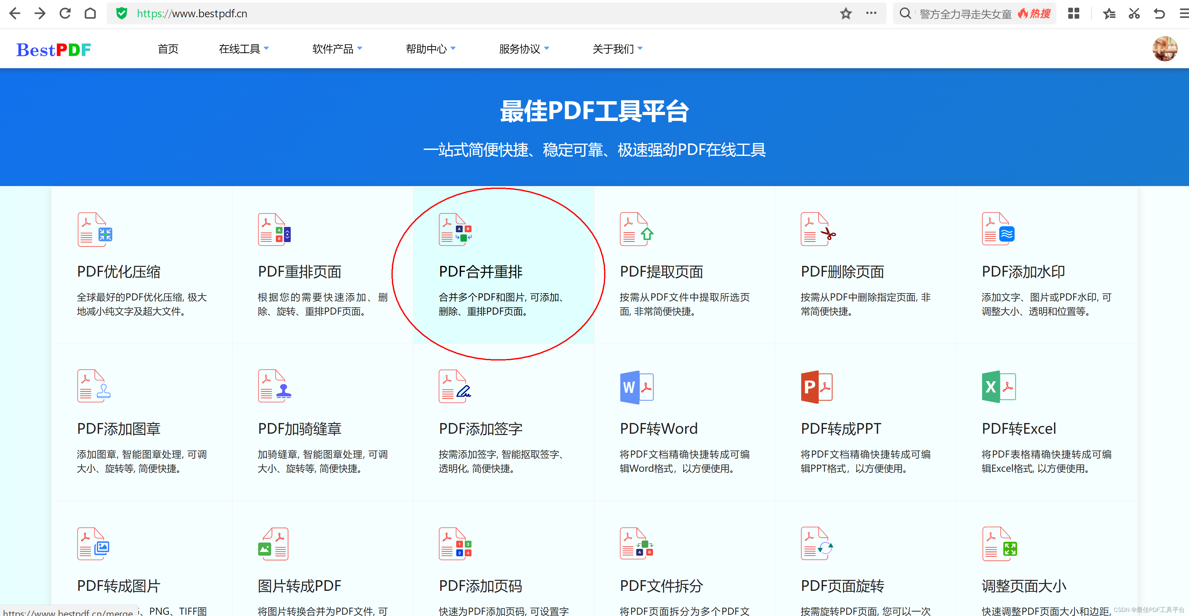Click the PDF添加签字 signature icon
Screen dimensions: 1189x616
(455, 386)
